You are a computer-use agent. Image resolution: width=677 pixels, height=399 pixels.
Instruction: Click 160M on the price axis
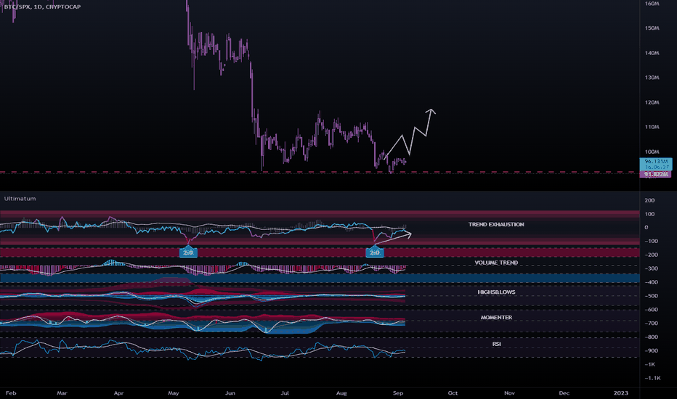pos(652,4)
